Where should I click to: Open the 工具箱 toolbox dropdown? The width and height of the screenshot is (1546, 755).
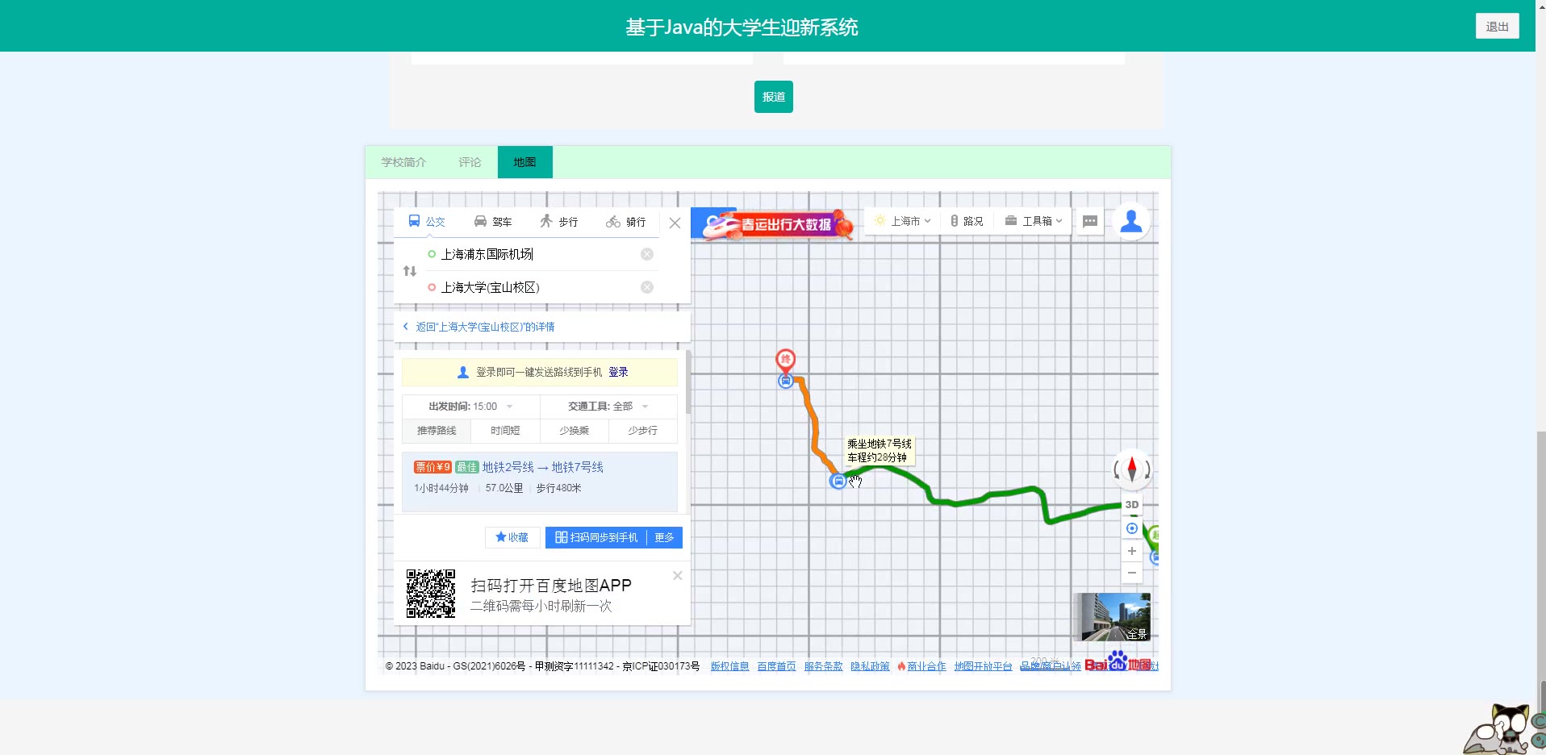tap(1034, 221)
